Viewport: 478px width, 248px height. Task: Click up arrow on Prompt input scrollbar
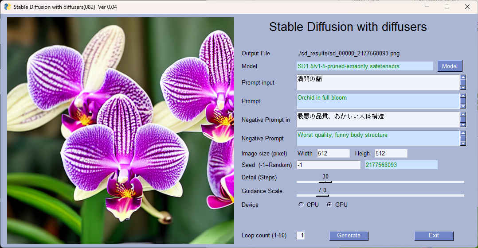point(463,77)
